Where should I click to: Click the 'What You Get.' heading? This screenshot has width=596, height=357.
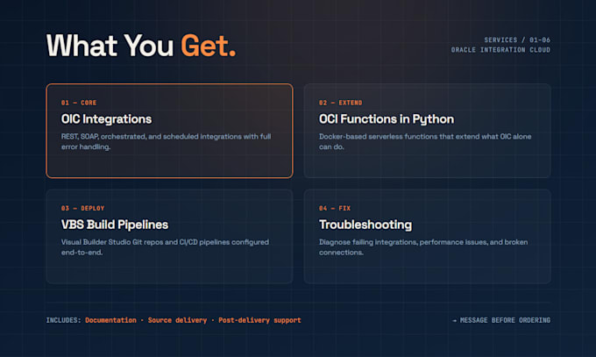click(x=141, y=46)
